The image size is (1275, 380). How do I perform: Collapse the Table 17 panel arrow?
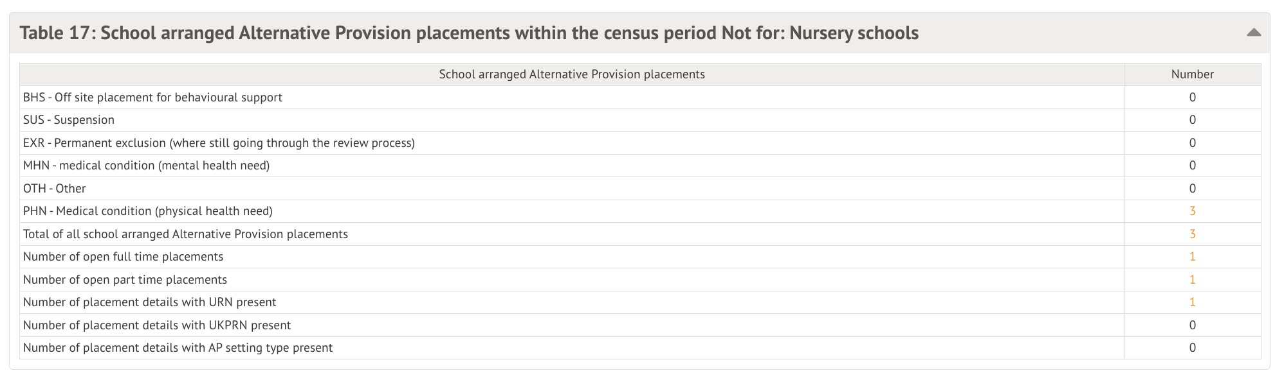pos(1253,33)
